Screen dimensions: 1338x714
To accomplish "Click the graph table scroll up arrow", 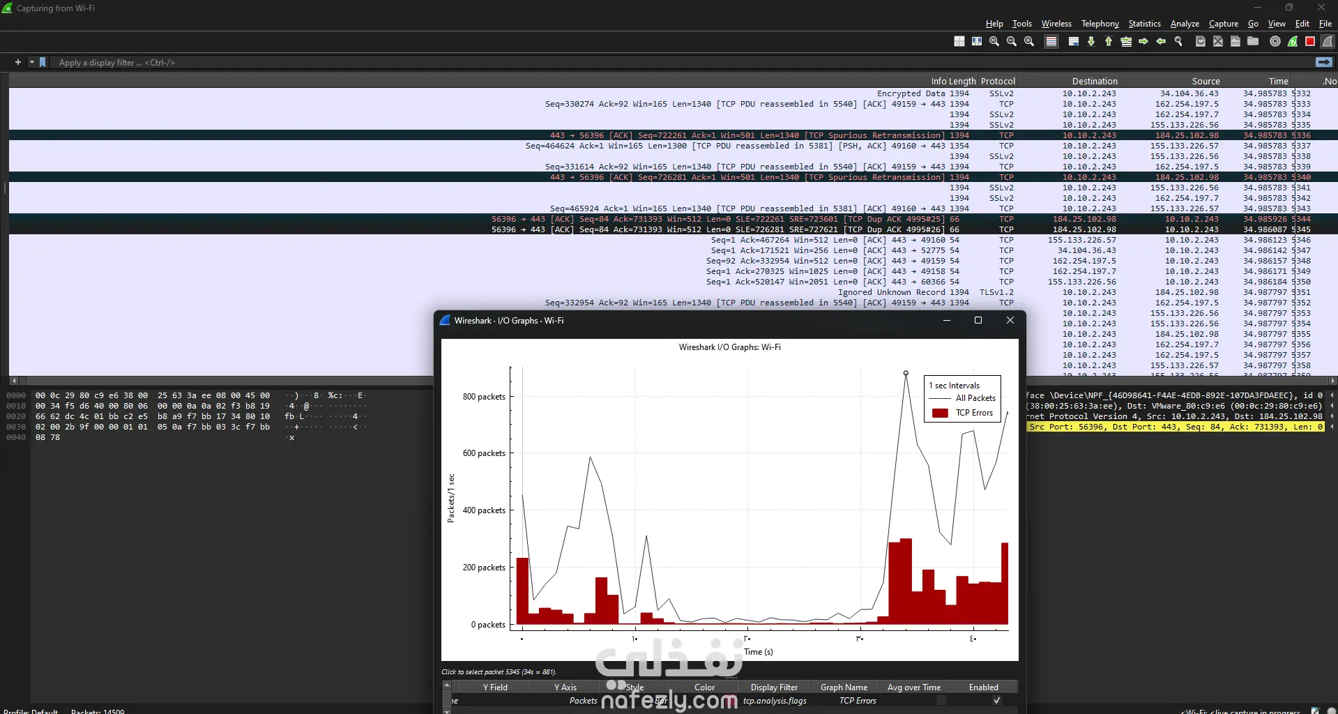I will pyautogui.click(x=447, y=685).
